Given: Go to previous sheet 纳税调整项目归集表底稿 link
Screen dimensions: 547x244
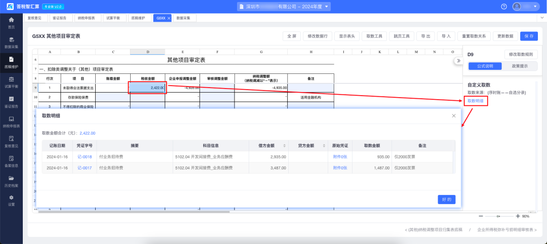Looking at the screenshot, I should pyautogui.click(x=434, y=230).
